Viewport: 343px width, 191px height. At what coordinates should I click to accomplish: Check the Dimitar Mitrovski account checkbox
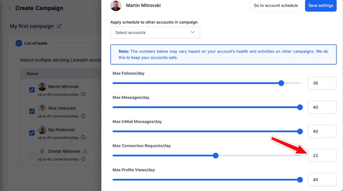click(32, 155)
